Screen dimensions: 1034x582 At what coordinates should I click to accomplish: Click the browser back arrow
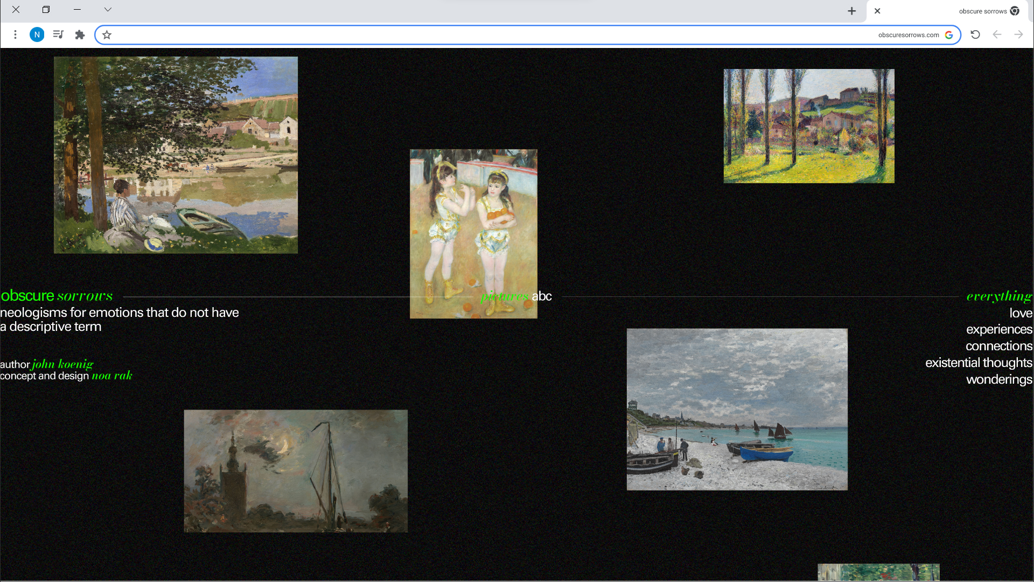pyautogui.click(x=997, y=35)
